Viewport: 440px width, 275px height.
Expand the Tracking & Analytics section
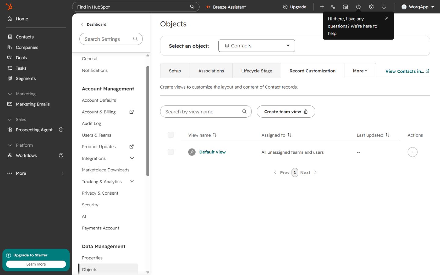pyautogui.click(x=132, y=182)
